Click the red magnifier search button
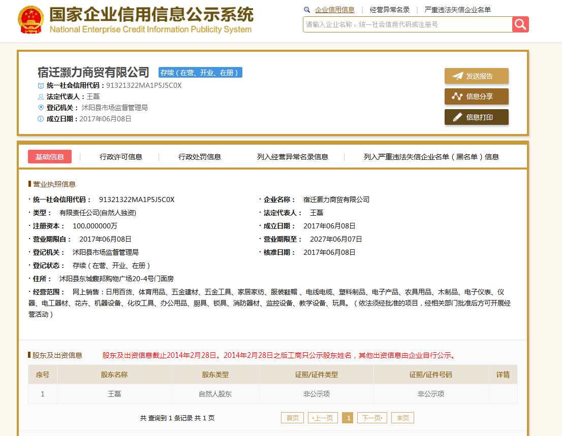Image resolution: width=562 pixels, height=436 pixels. (520, 24)
